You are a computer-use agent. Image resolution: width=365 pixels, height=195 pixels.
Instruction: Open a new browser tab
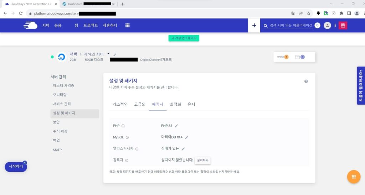(x=123, y=4)
